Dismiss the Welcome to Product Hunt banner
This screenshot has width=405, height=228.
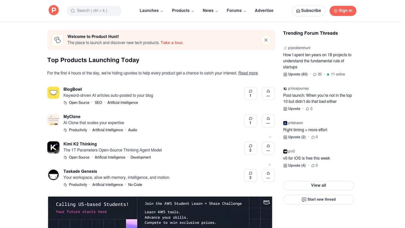click(266, 40)
